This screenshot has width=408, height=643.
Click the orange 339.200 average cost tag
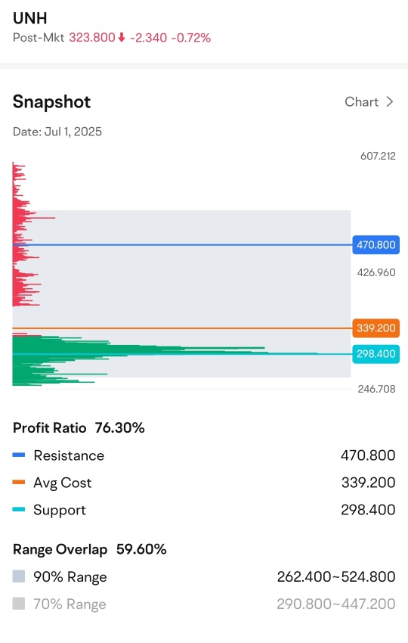pos(376,328)
